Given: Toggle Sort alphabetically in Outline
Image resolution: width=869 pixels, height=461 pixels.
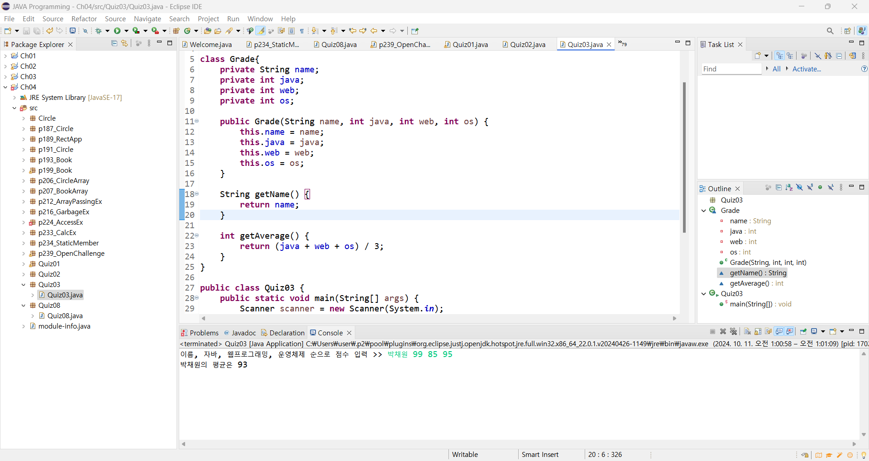Looking at the screenshot, I should coord(789,187).
